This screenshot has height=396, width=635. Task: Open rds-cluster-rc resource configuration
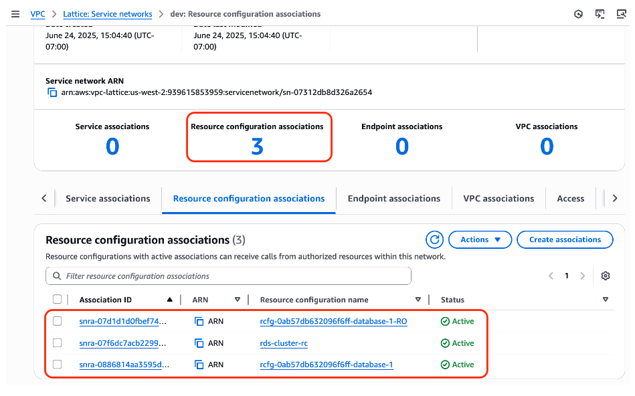(x=284, y=343)
